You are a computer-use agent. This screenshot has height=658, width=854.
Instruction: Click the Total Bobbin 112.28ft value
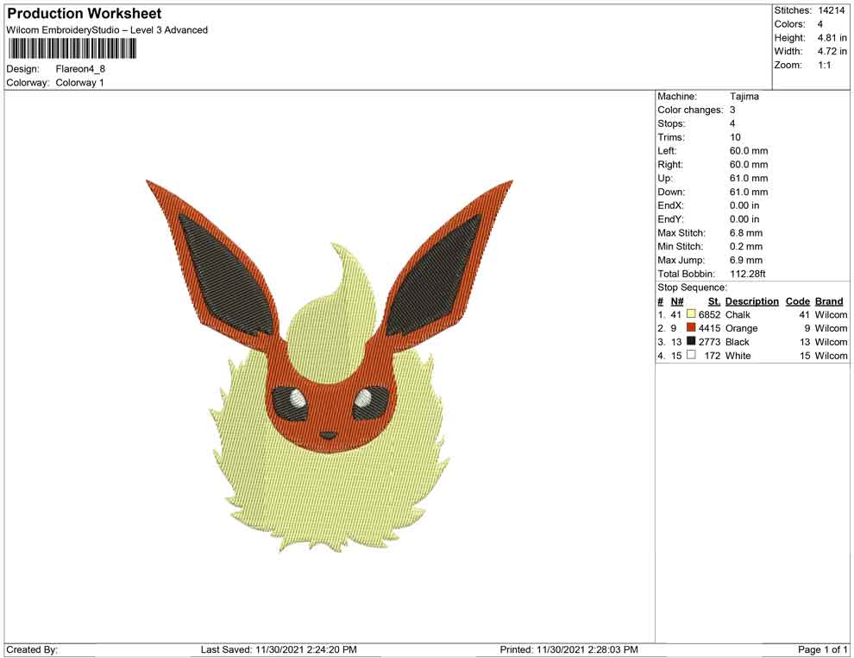coord(749,274)
